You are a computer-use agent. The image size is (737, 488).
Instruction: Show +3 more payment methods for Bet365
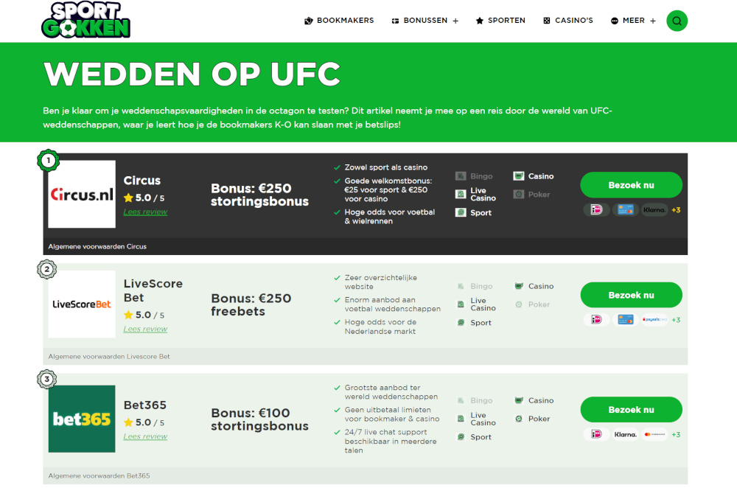click(676, 434)
